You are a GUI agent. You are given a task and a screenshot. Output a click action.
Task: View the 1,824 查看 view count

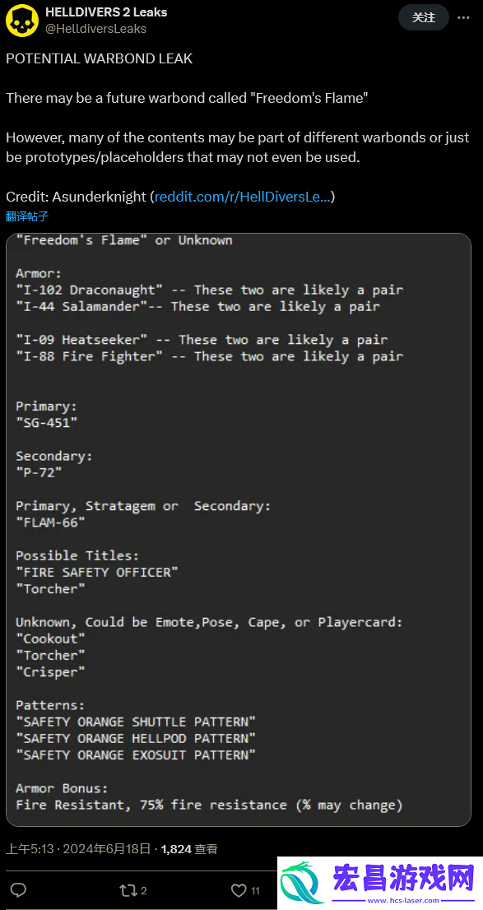click(189, 849)
